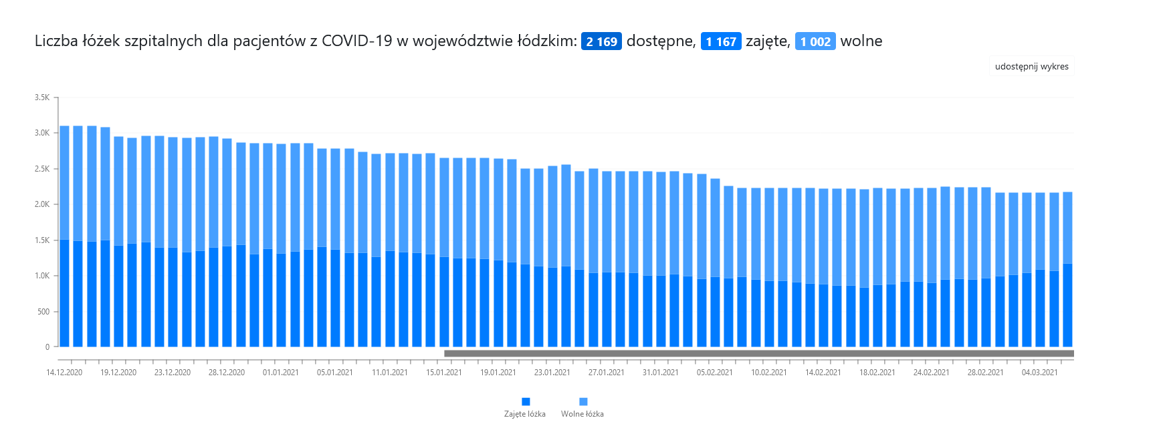Click the '2.0K' y-axis label
The image size is (1163, 436).
point(42,204)
